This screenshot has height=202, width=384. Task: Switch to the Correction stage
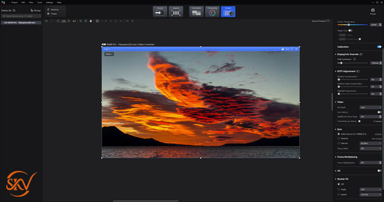click(196, 11)
